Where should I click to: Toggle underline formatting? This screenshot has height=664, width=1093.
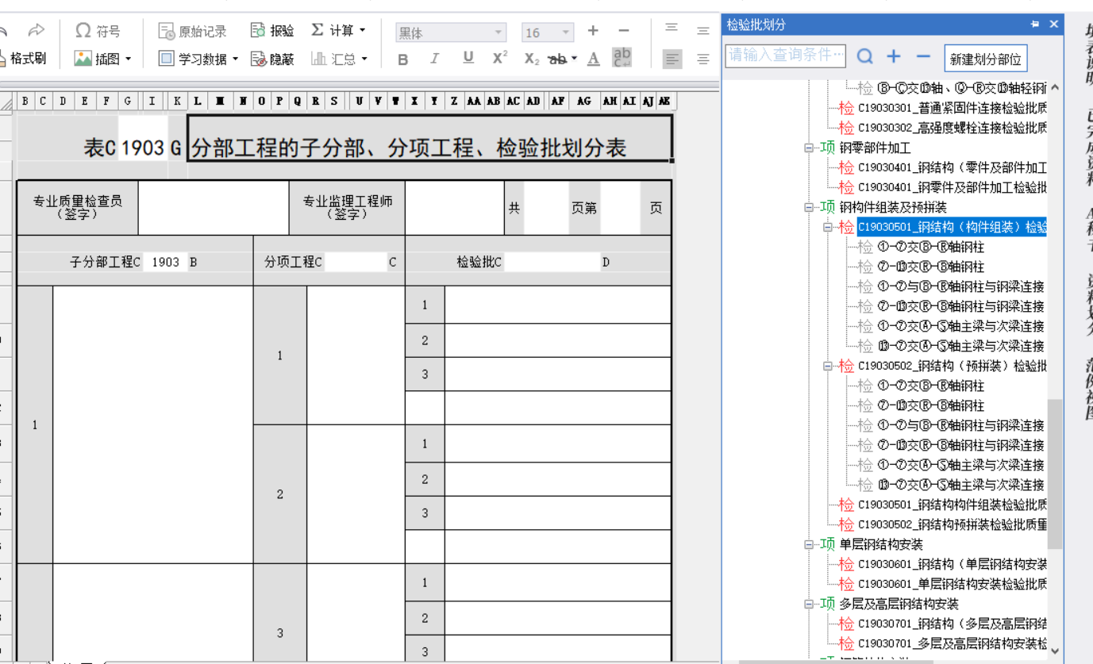[468, 58]
